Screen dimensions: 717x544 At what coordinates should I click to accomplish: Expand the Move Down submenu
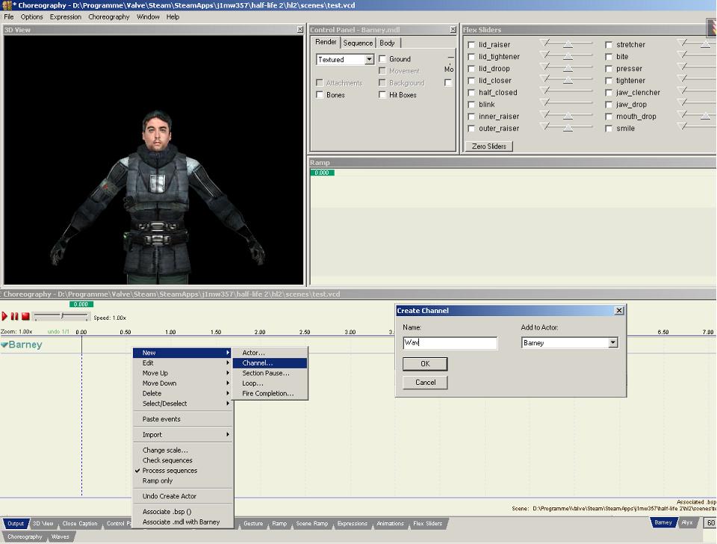182,383
